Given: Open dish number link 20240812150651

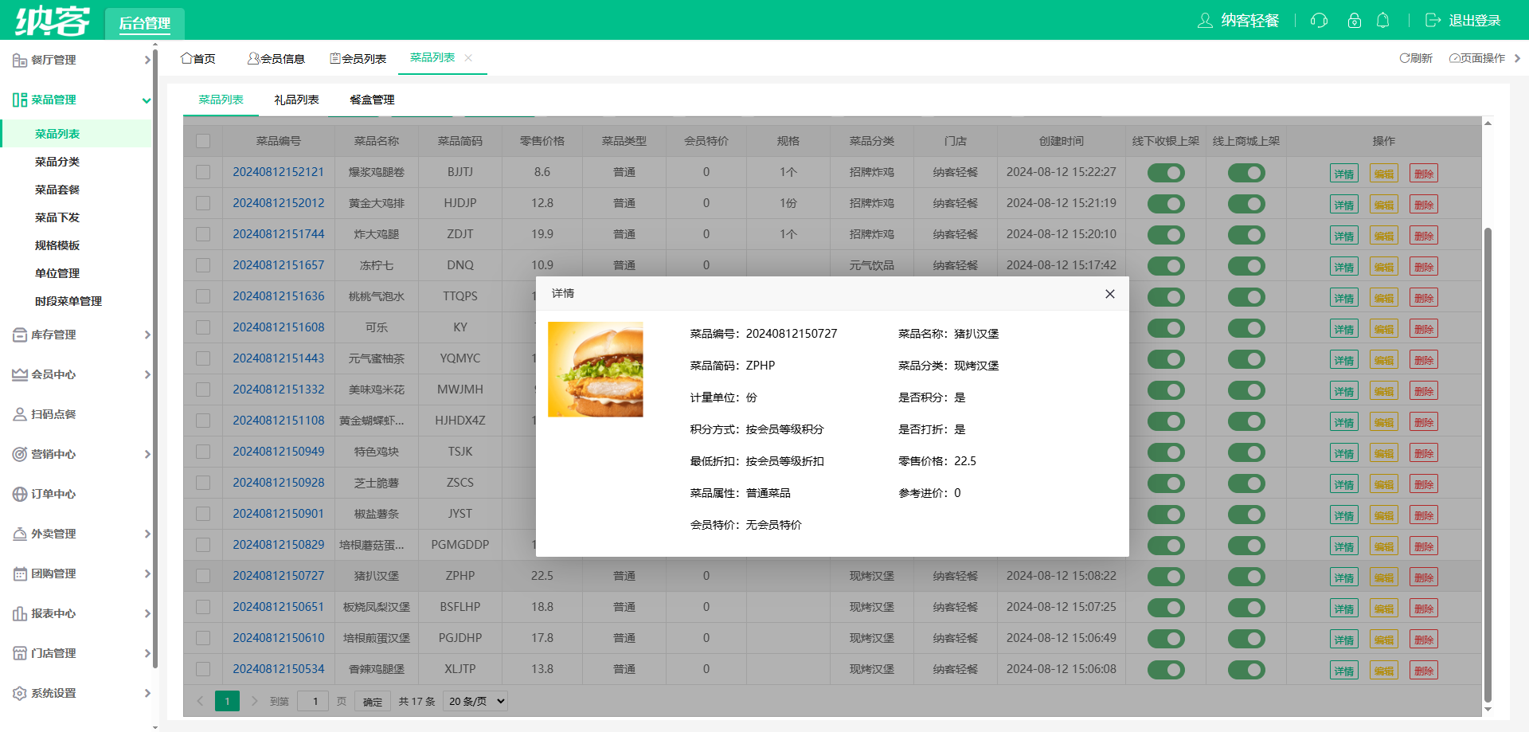Looking at the screenshot, I should [279, 607].
